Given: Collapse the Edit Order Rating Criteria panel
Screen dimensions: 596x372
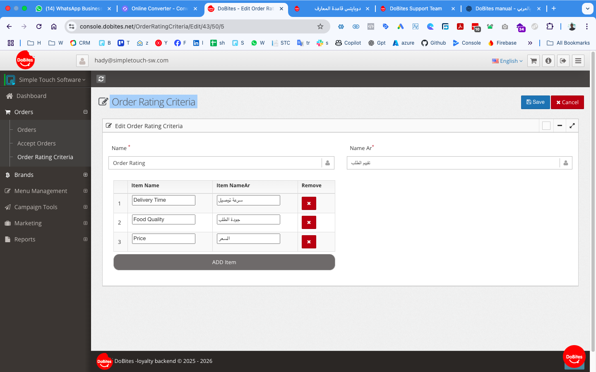Looking at the screenshot, I should (560, 126).
